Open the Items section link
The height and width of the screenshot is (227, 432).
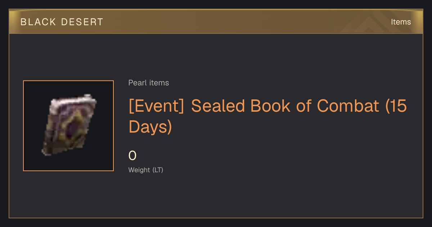[x=401, y=22]
